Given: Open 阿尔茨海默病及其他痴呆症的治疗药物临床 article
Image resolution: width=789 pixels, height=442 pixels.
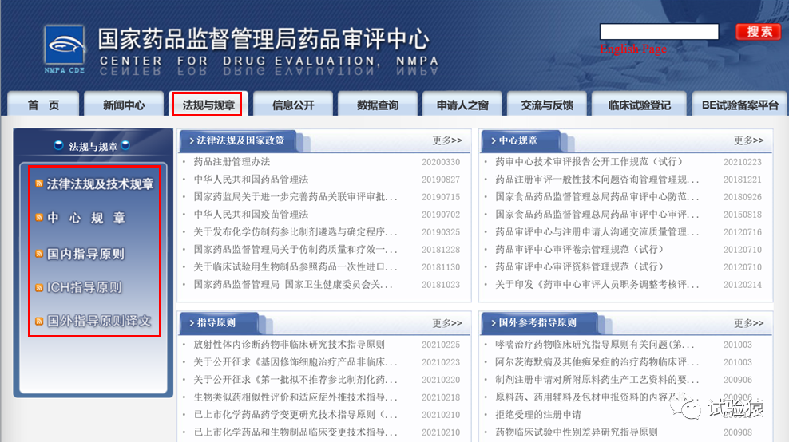Looking at the screenshot, I should [597, 362].
